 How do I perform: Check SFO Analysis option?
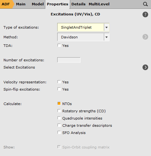(59, 132)
